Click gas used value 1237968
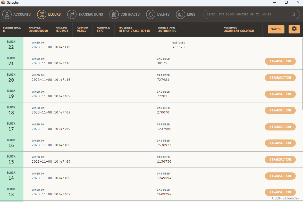 coord(164,129)
